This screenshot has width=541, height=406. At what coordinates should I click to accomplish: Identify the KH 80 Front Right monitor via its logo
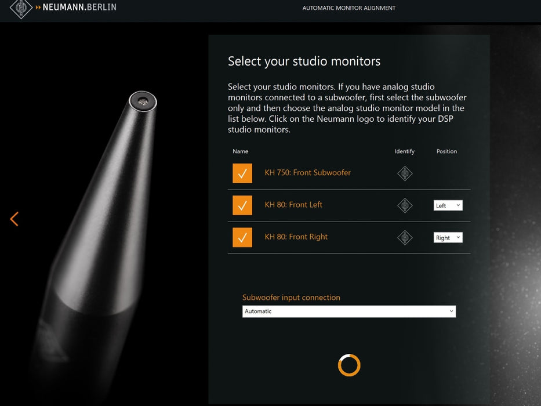point(405,238)
